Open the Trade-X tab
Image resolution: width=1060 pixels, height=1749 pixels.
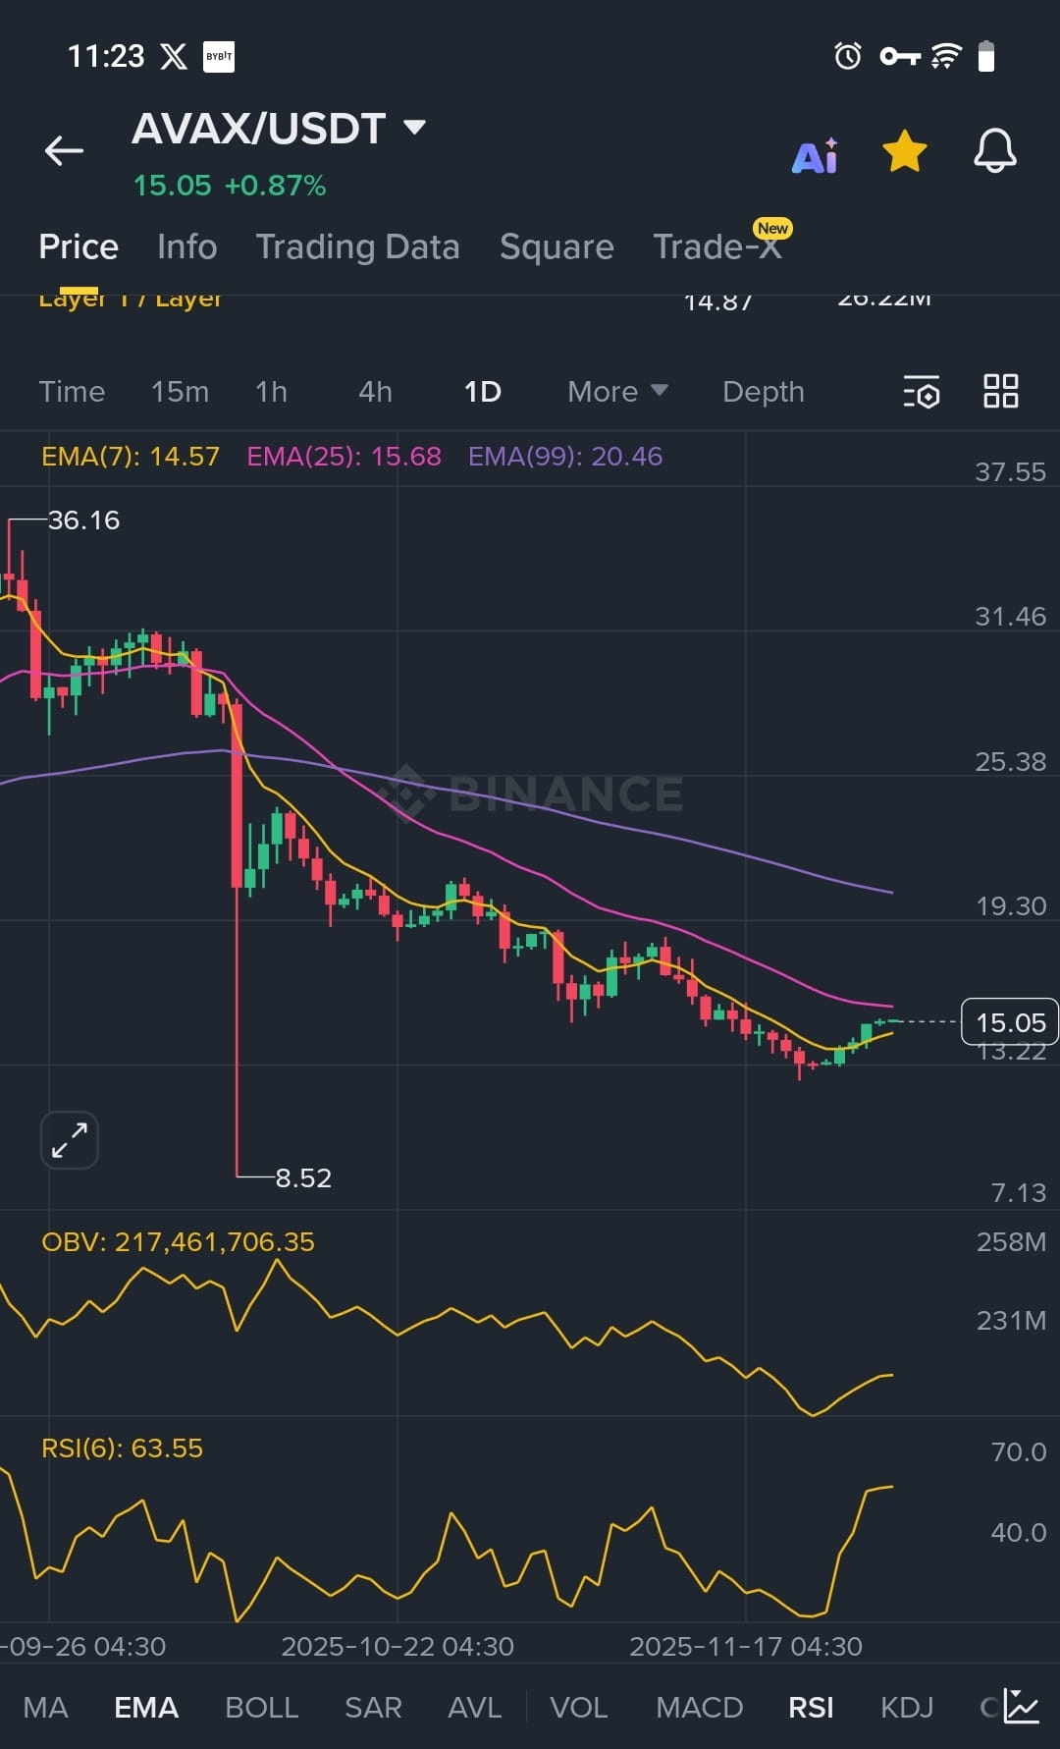(x=717, y=246)
